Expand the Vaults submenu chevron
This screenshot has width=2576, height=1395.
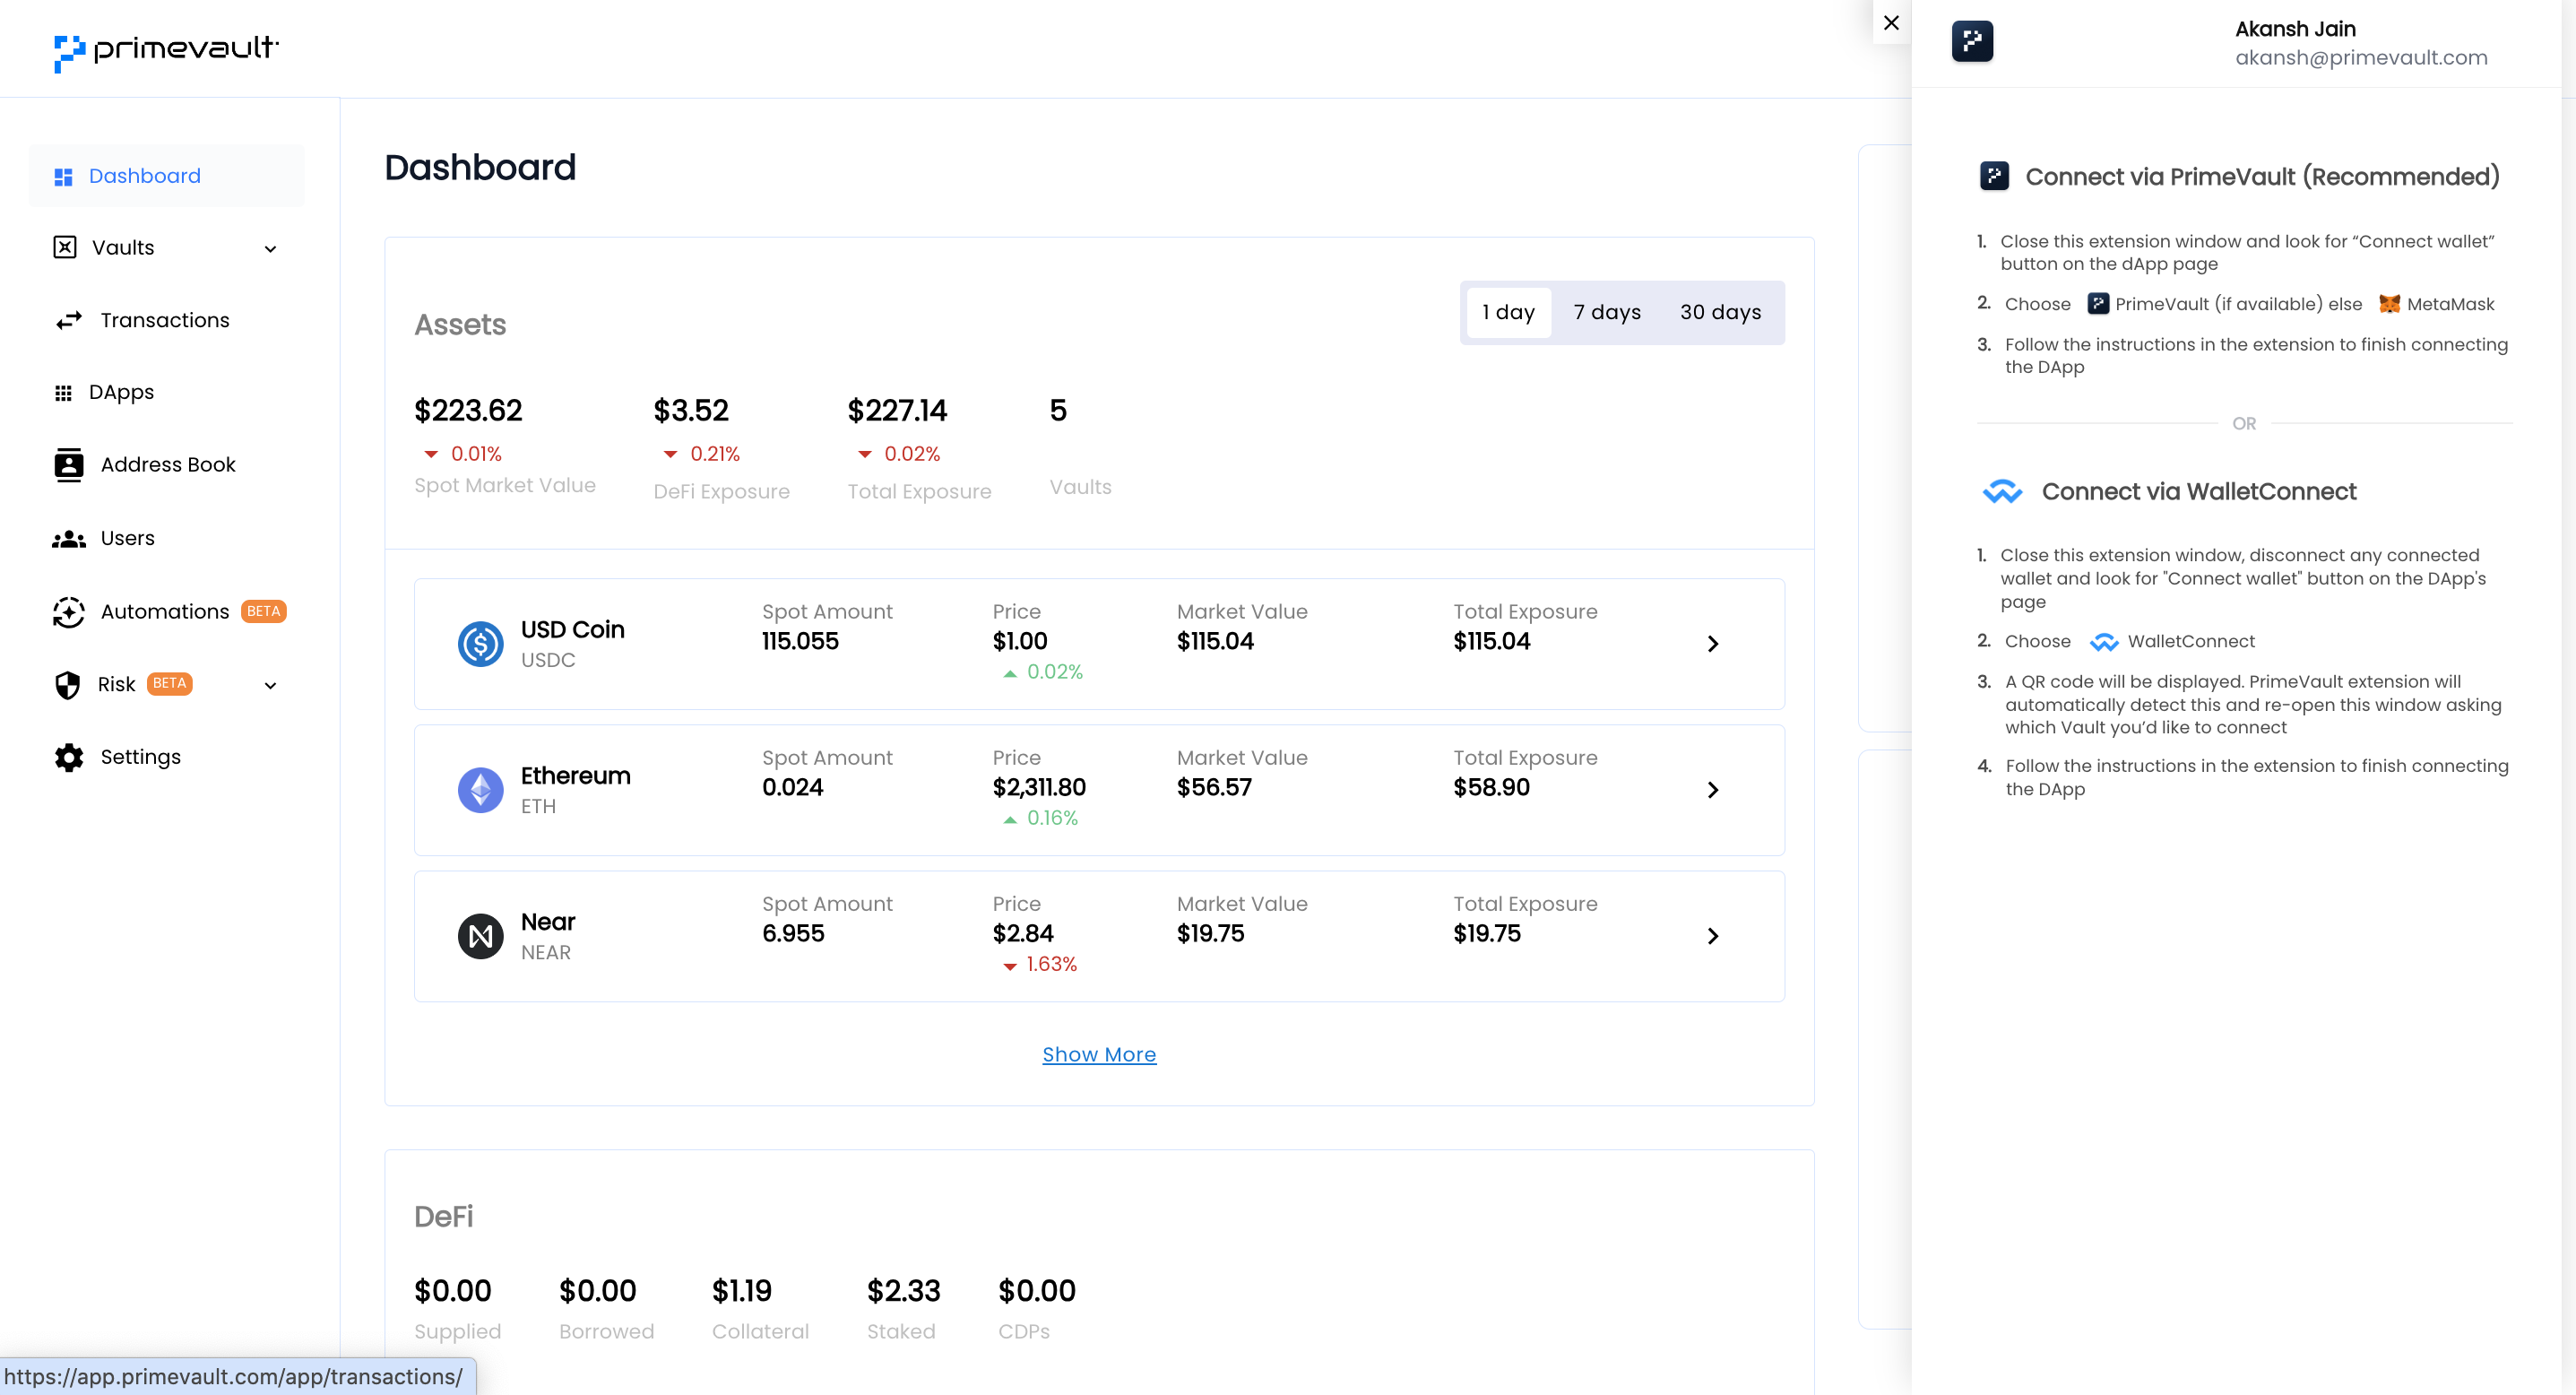click(270, 249)
